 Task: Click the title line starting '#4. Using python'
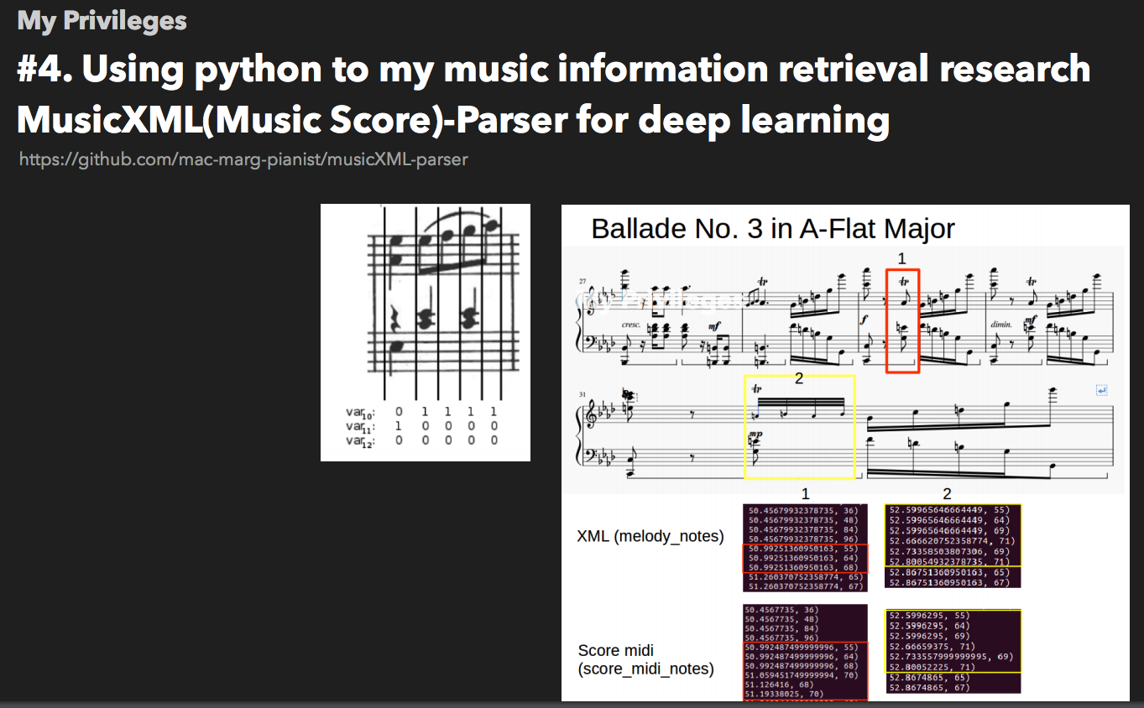(554, 70)
